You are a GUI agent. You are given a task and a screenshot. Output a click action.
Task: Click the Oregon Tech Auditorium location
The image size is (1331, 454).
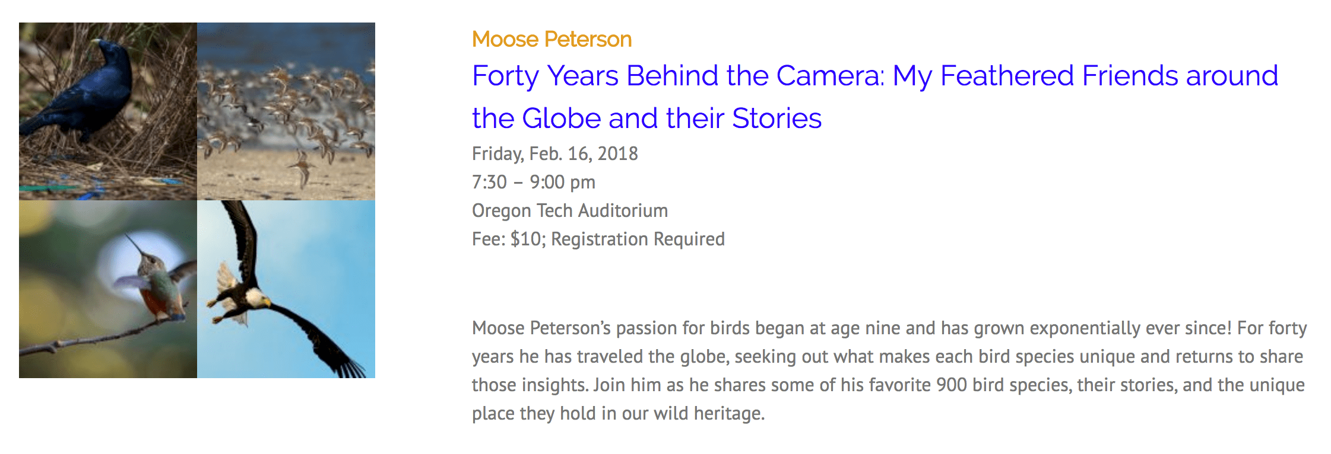click(x=569, y=210)
